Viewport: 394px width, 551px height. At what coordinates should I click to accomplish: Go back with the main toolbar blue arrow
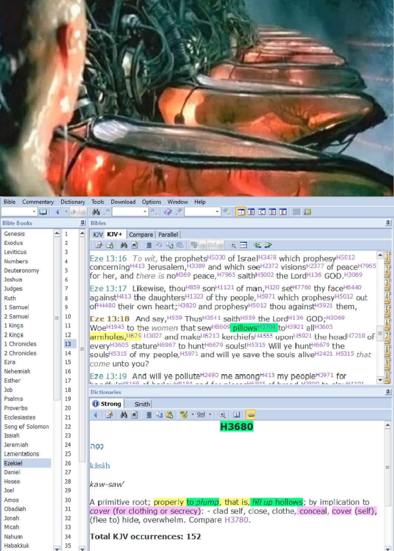(57, 212)
